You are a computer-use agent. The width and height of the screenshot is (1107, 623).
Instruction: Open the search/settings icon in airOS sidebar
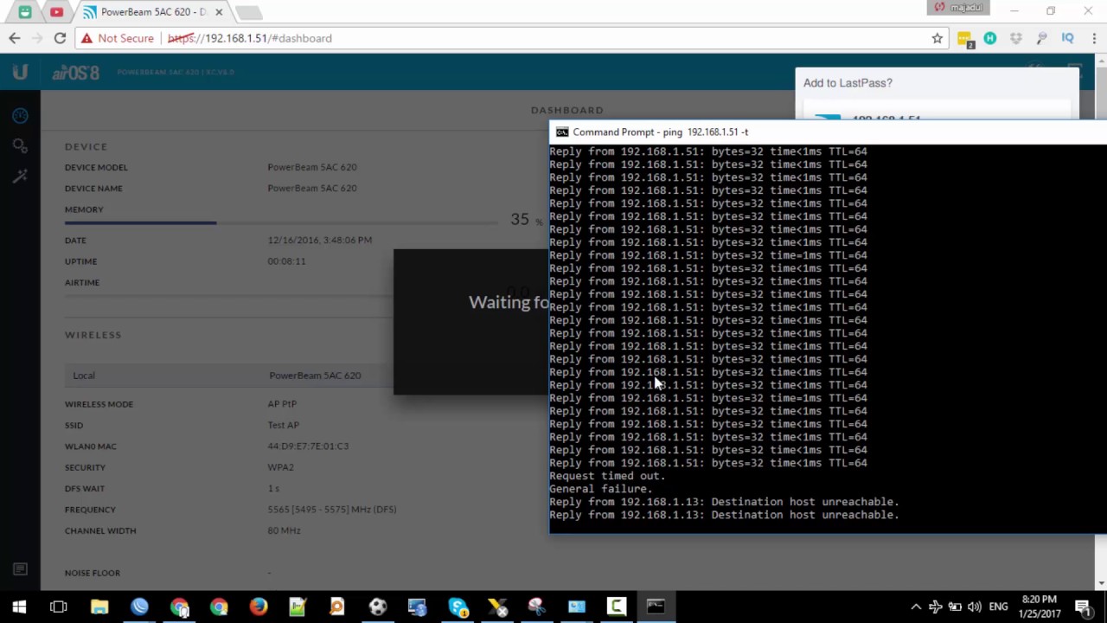point(20,145)
